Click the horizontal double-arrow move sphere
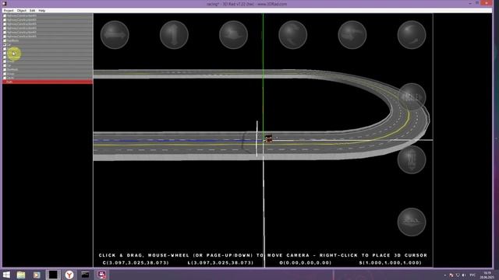Image resolution: width=499 pixels, height=280 pixels. (x=115, y=35)
